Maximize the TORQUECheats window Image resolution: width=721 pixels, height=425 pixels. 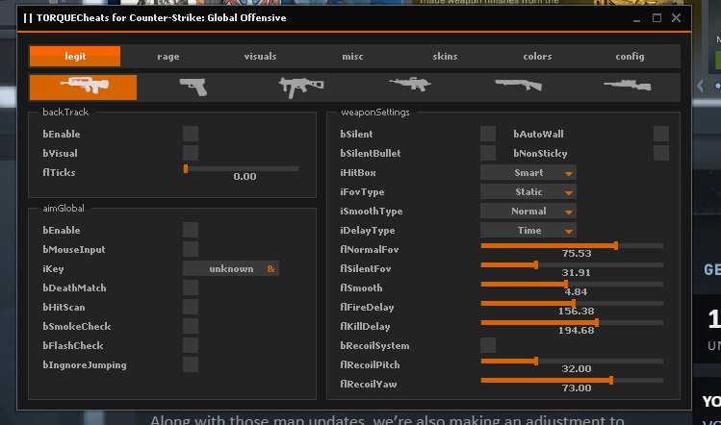point(657,18)
